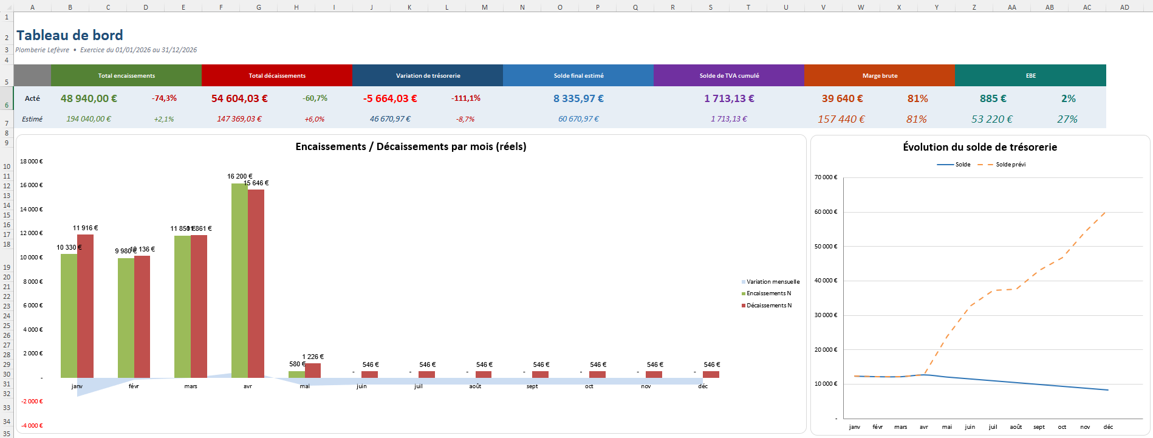The width and height of the screenshot is (1153, 438).
Task: Click the green avr encaissements bar
Action: (239, 281)
